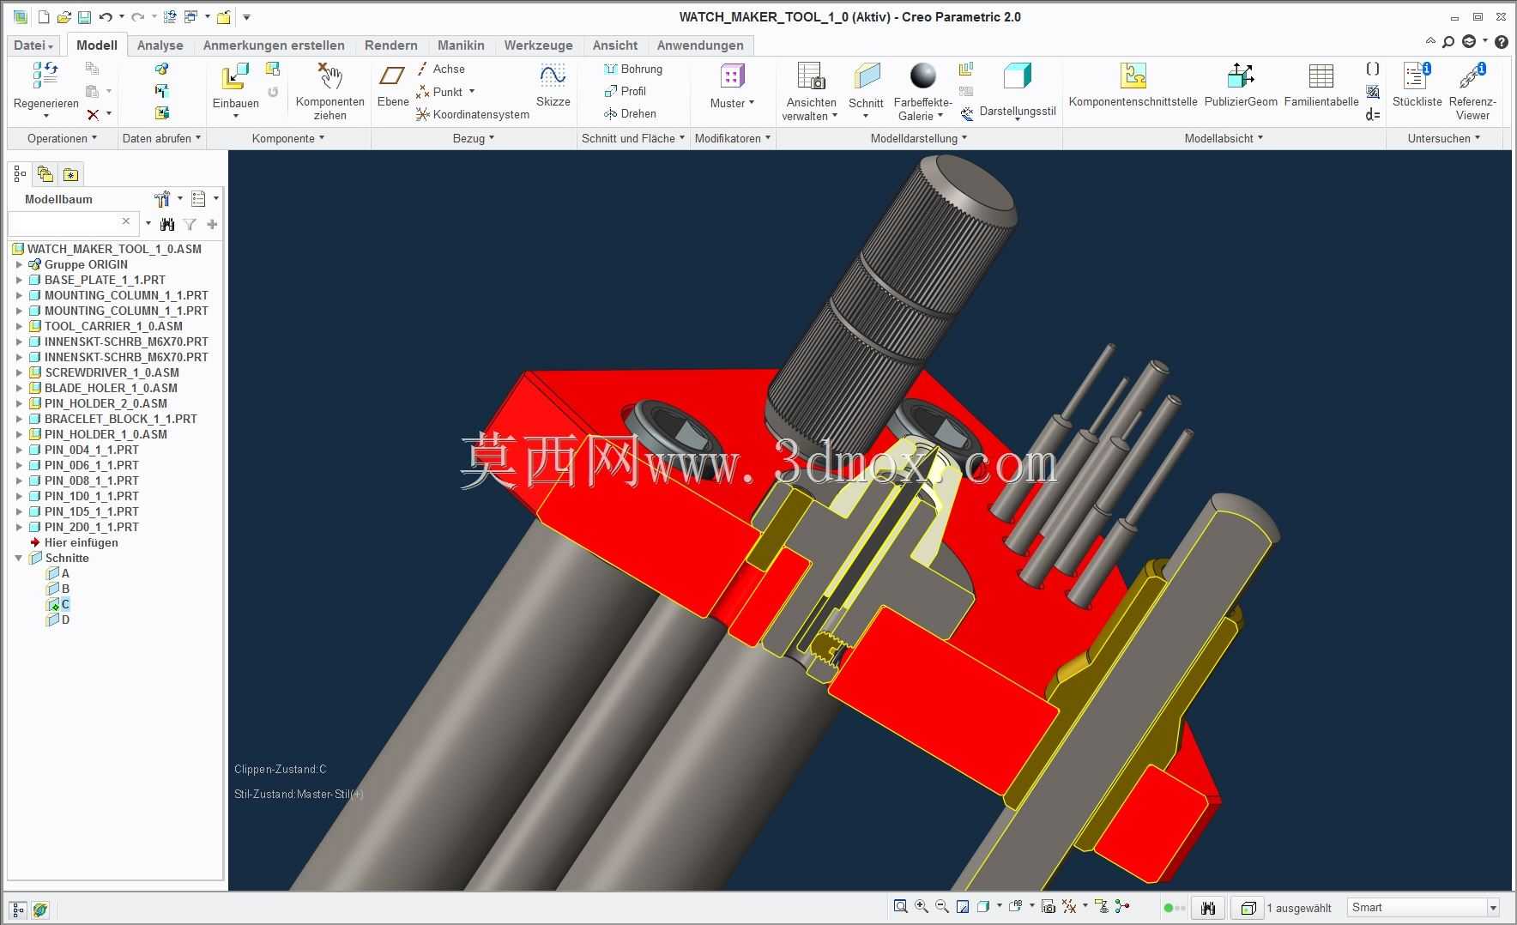The width and height of the screenshot is (1517, 925).
Task: Expand the Untersuchen group dropdown
Action: (x=1444, y=138)
